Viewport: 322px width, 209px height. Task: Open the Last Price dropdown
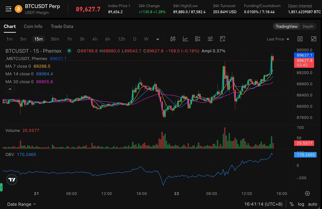click(278, 39)
